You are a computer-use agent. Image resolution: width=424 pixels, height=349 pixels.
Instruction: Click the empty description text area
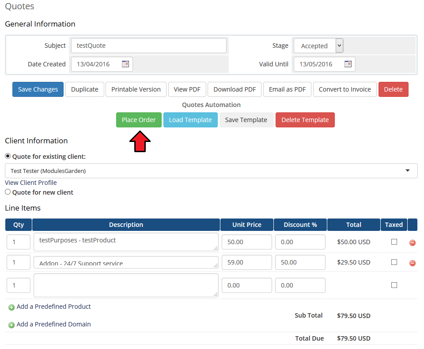126,285
